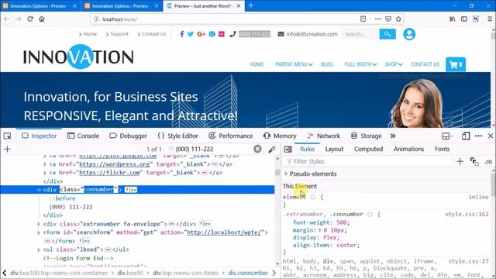Select the div.top-menu-con-items breadcrumb
The image size is (496, 279).
[186, 273]
